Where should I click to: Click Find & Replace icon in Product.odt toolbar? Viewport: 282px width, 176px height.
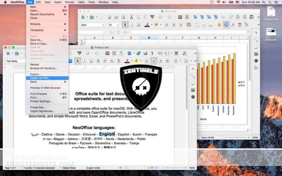click(114, 53)
